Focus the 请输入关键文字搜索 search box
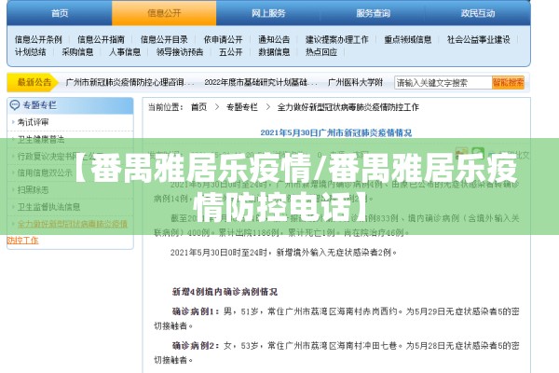 click(443, 83)
